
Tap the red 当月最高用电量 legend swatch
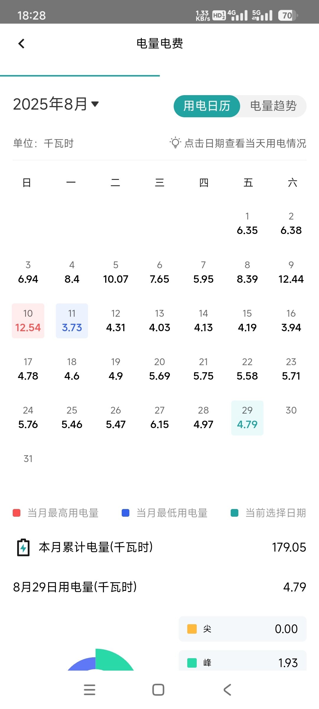point(17,513)
